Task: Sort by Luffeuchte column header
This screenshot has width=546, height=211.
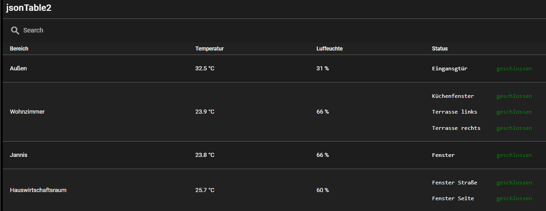Action: [x=329, y=49]
